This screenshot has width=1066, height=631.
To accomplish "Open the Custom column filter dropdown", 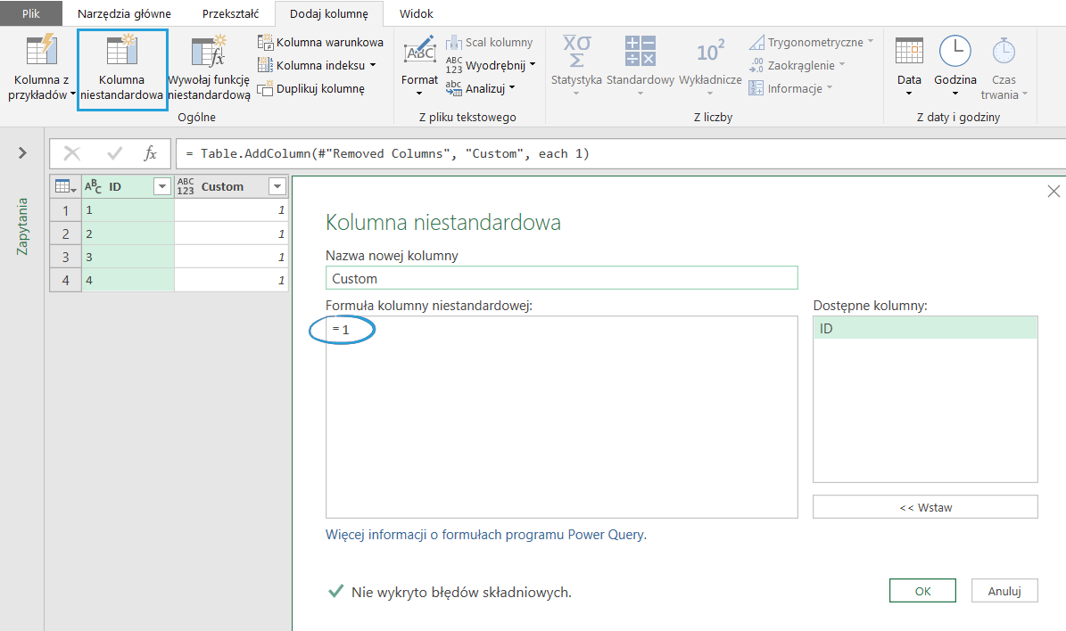I will coord(277,186).
